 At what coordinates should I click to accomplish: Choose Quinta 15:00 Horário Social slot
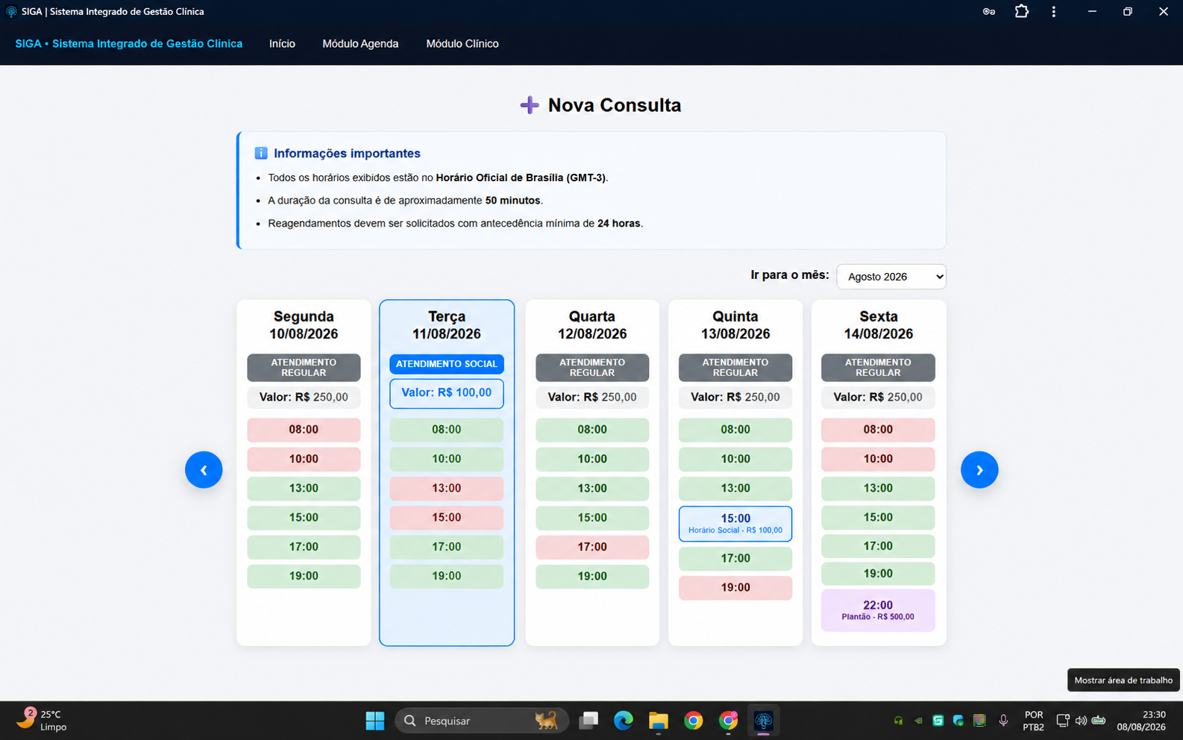coord(735,524)
